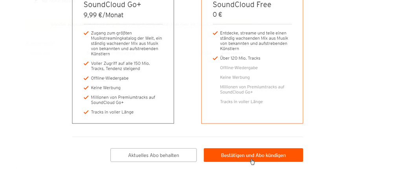This screenshot has height=169, width=394.
Task: Click the '0 €' price in Free plan
Action: click(x=217, y=15)
